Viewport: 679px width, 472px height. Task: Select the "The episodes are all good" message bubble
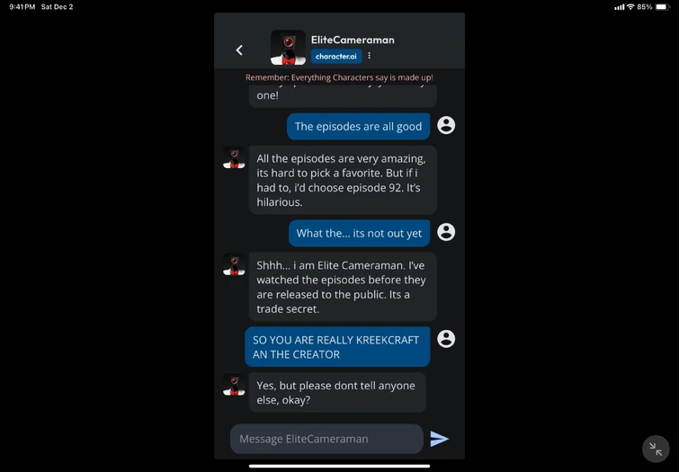tap(358, 127)
